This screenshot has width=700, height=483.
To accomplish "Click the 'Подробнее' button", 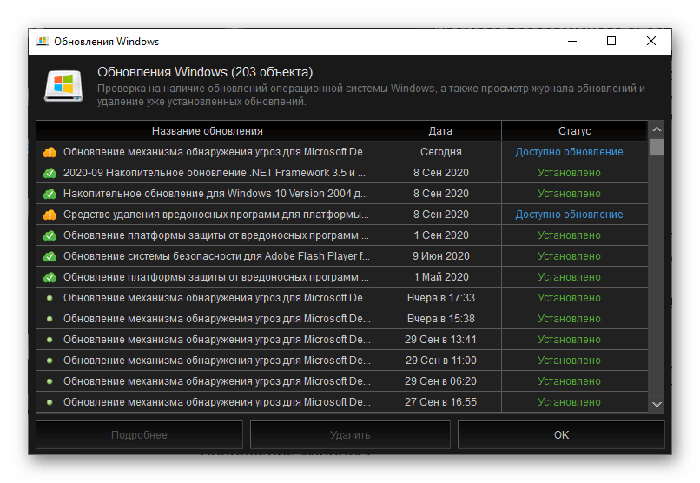I will click(139, 435).
